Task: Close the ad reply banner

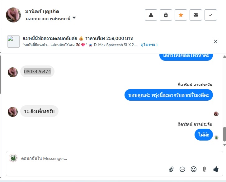Action: point(216,41)
